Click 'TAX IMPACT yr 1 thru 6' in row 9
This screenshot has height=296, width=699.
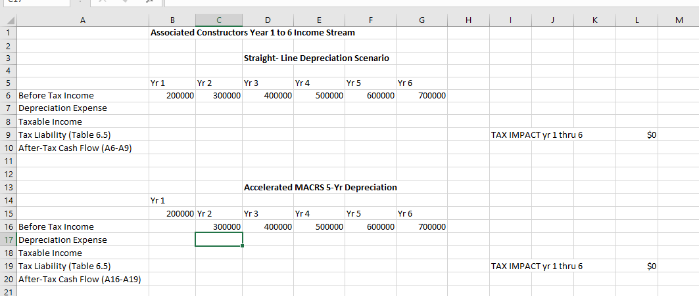click(537, 135)
